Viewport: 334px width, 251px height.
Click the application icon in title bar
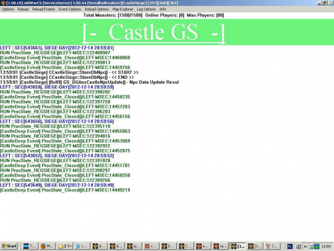pos(3,3)
